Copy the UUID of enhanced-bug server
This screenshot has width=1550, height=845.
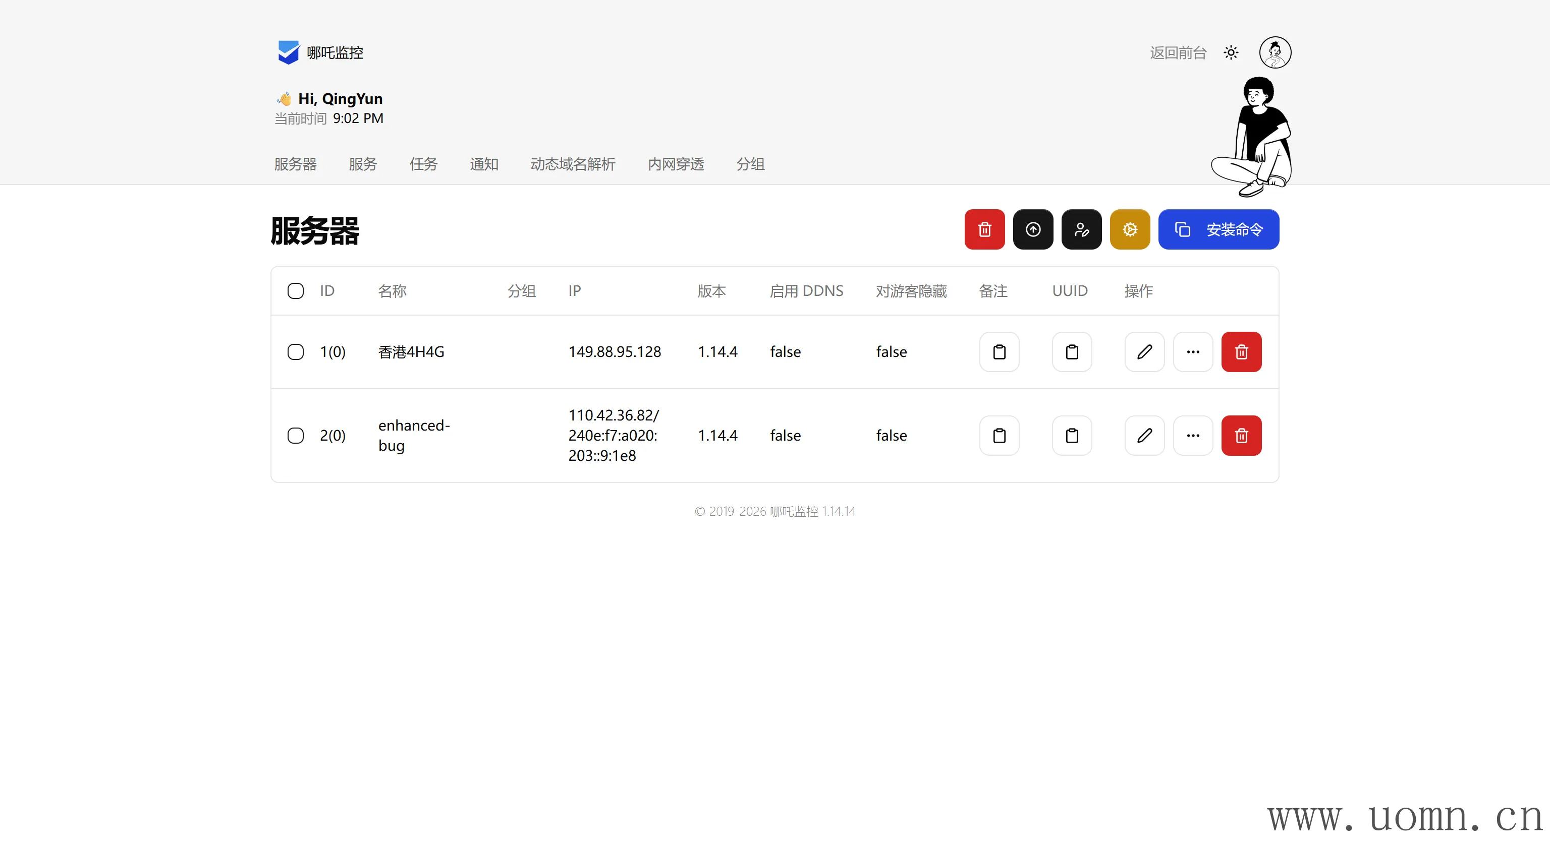coord(1072,436)
